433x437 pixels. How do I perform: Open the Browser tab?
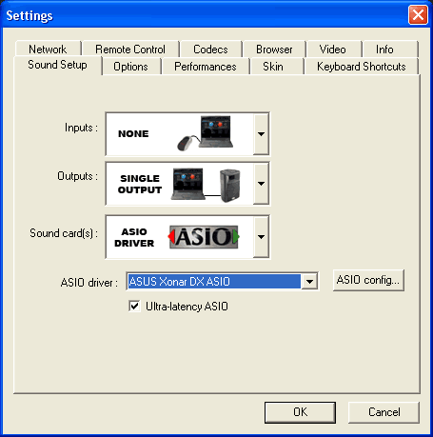274,50
